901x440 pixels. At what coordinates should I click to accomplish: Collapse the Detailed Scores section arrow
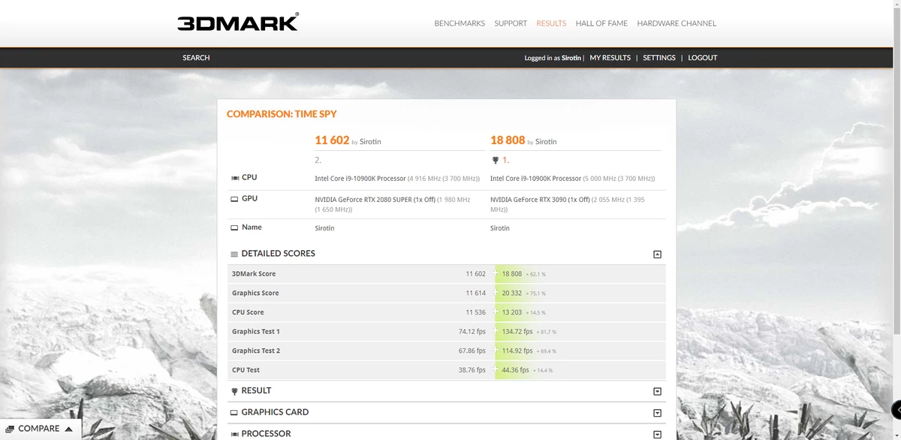point(657,255)
